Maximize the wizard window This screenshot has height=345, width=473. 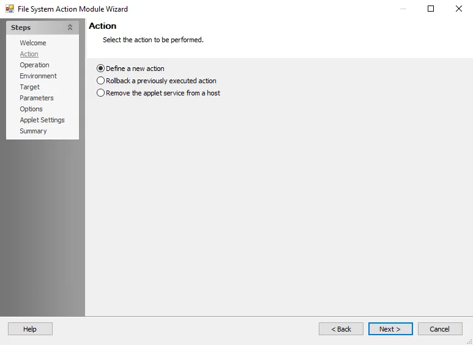431,9
